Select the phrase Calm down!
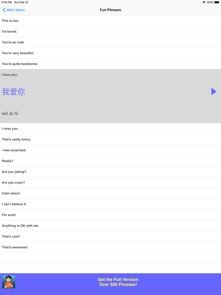 pyautogui.click(x=110, y=194)
